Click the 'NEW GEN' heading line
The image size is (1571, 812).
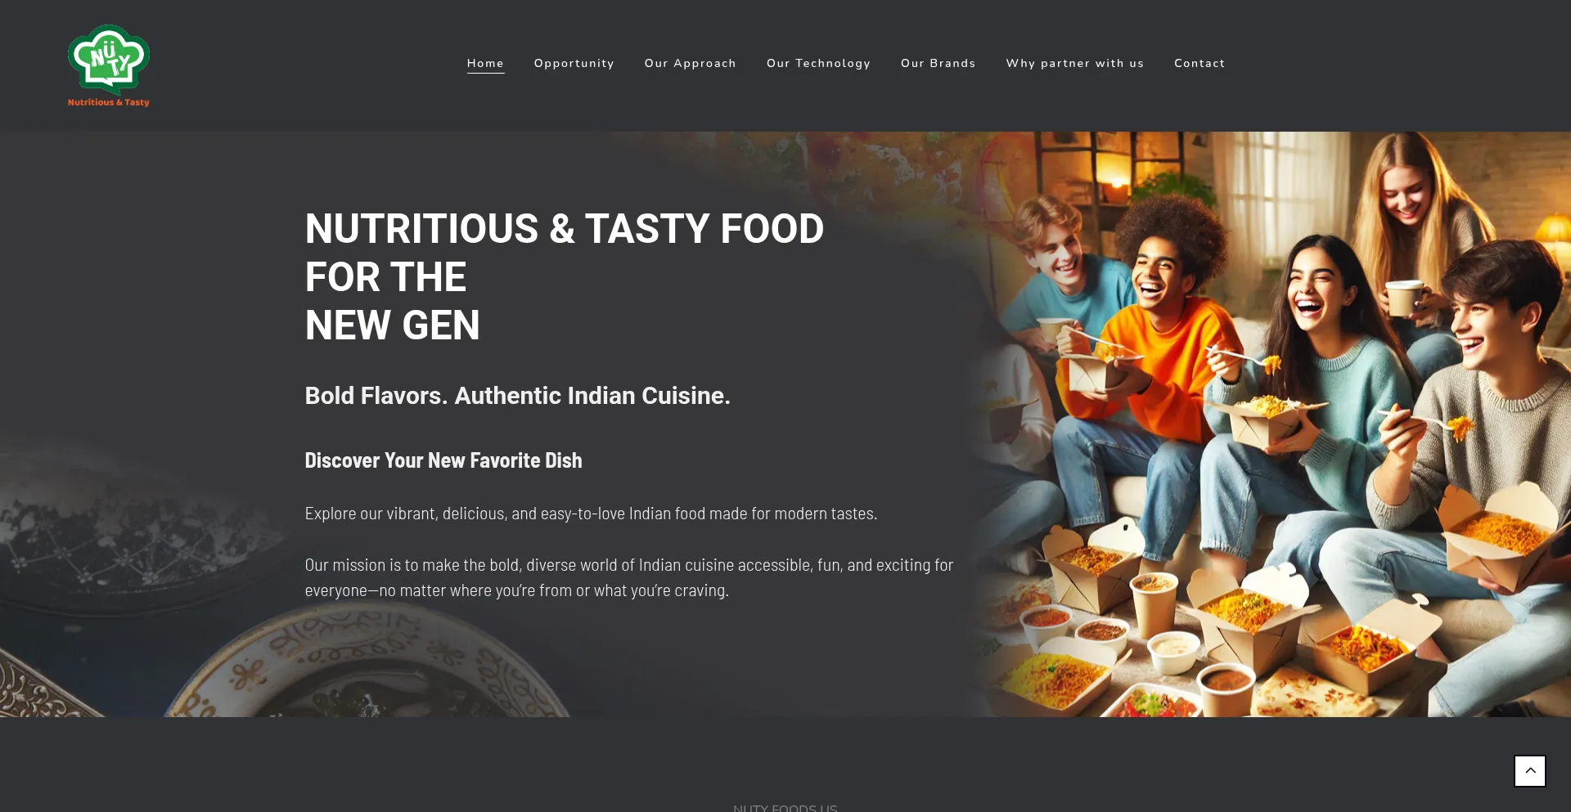(392, 325)
